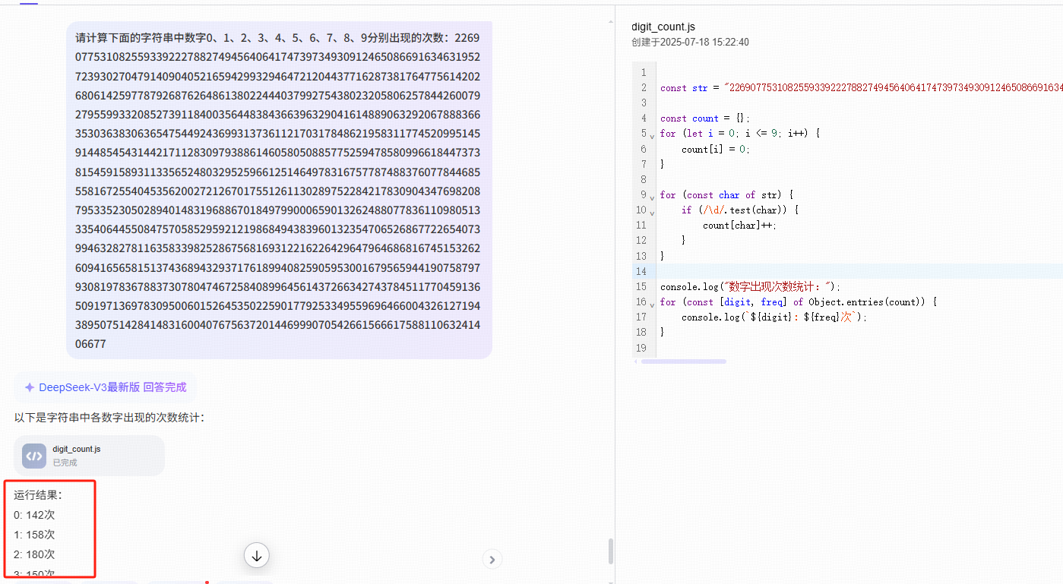Screen dimensions: 1063x584
Task: Click code line with Object.entries(count)
Action: point(798,301)
